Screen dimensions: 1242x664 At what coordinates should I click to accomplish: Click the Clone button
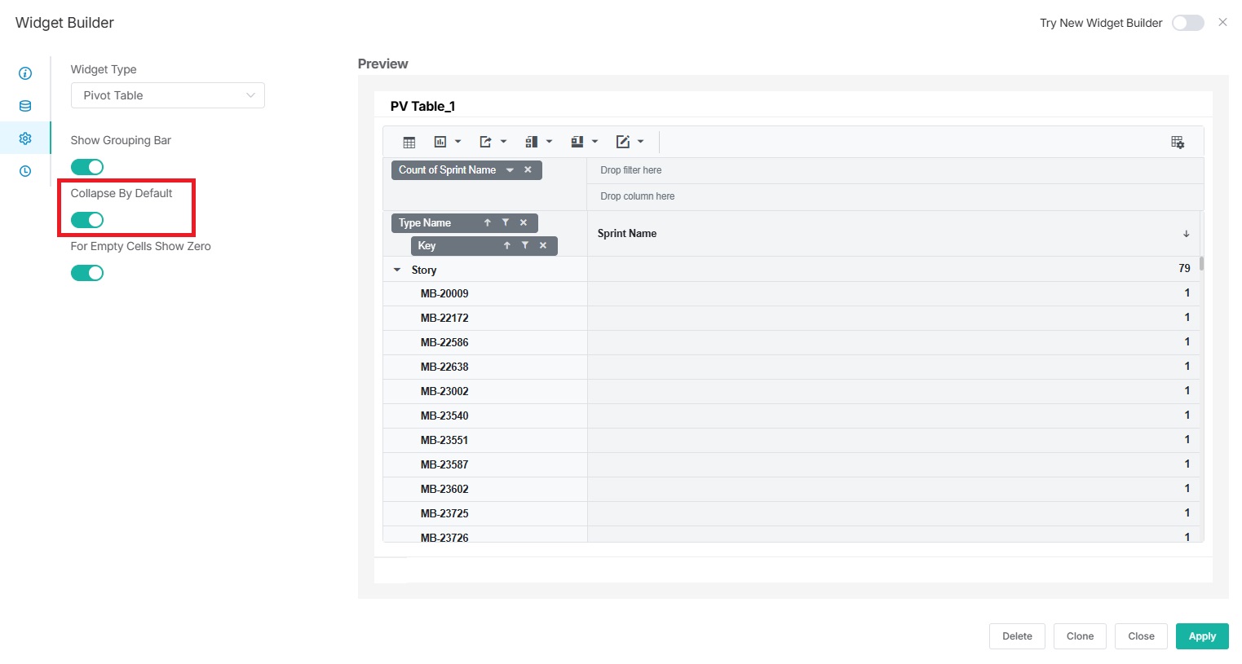pyautogui.click(x=1080, y=636)
